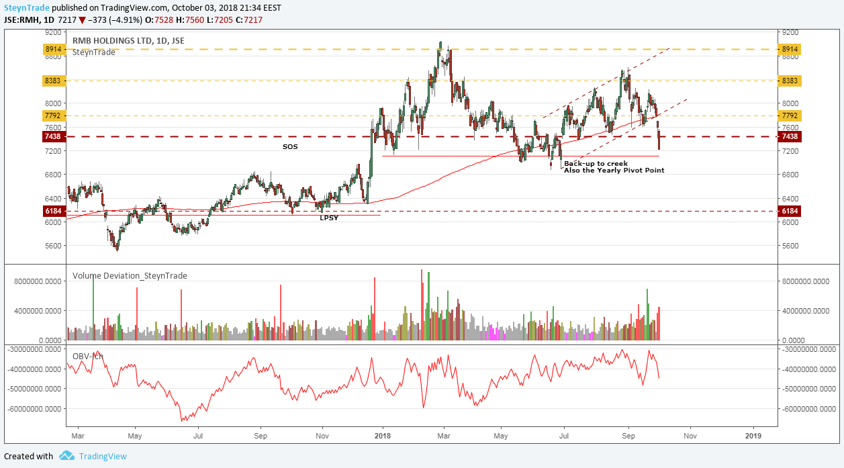The image size is (844, 468).
Task: Click the L:7205 low value
Action: [222, 20]
